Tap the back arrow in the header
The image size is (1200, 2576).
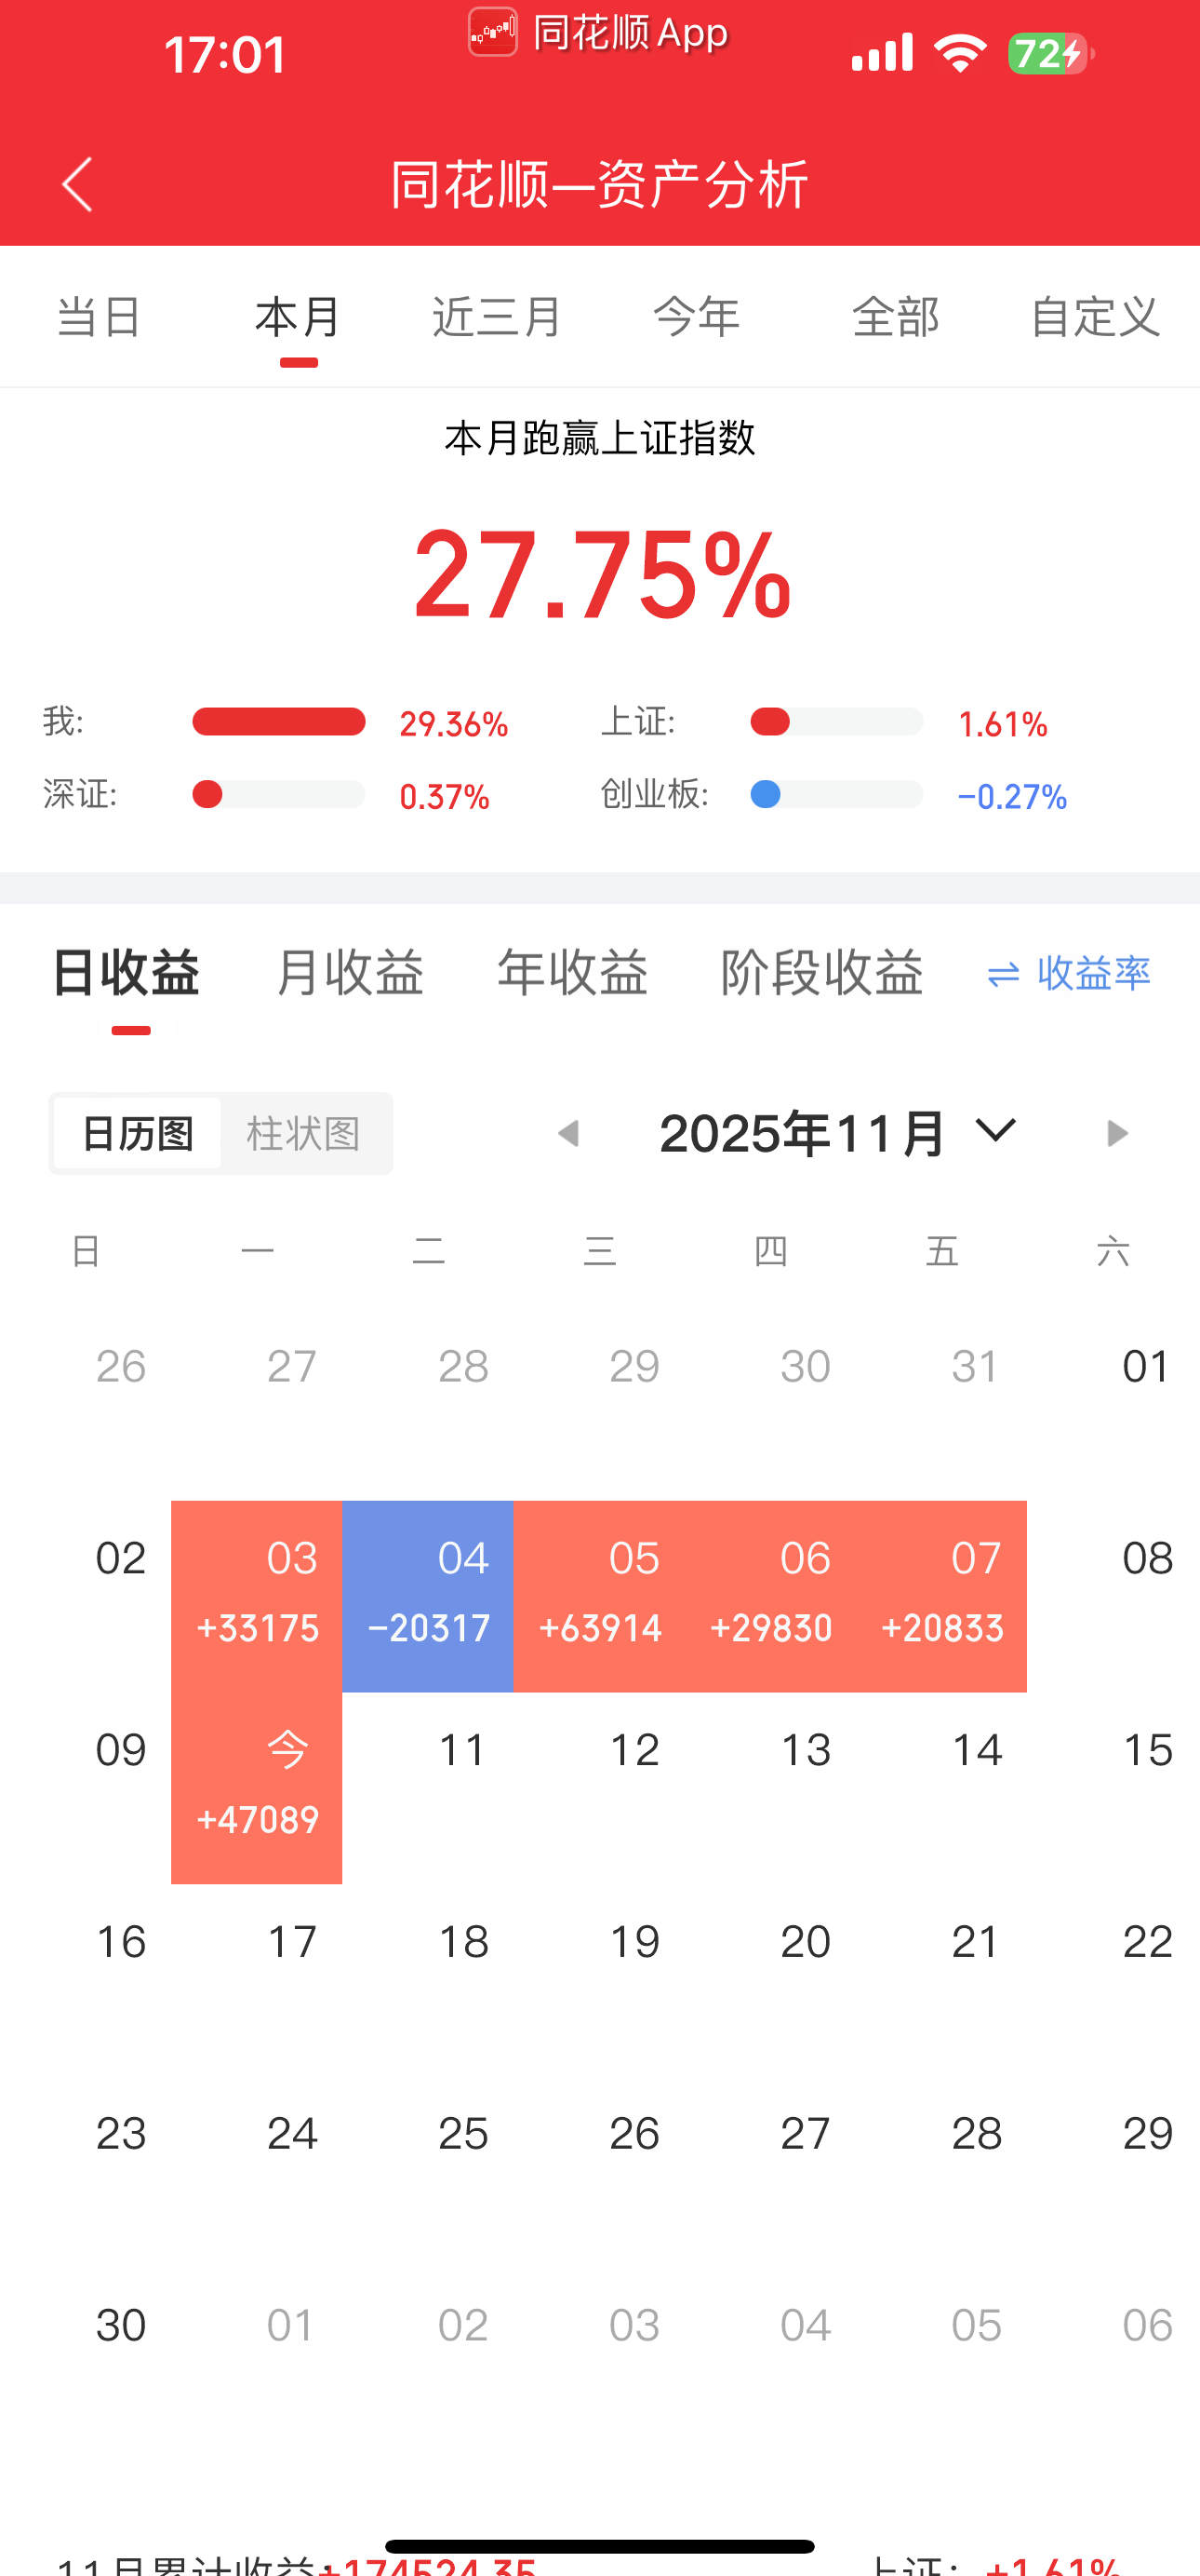pyautogui.click(x=77, y=184)
